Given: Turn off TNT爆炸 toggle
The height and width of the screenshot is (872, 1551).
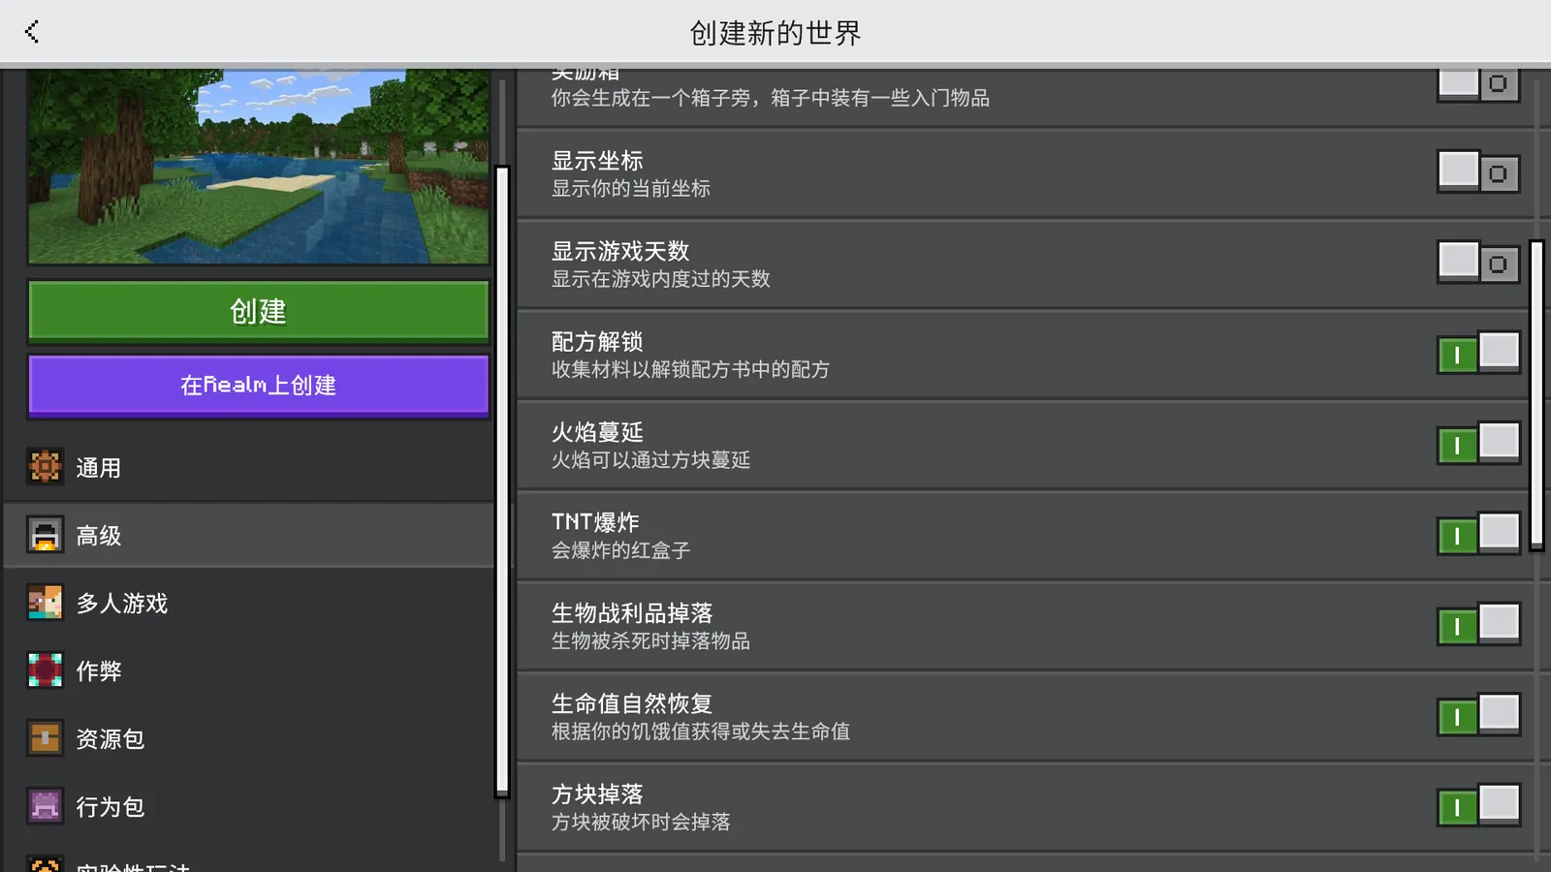Looking at the screenshot, I should point(1478,534).
